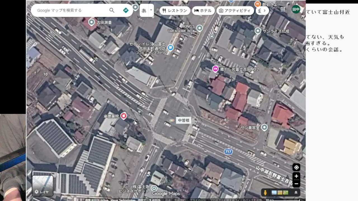Screen dimensions: 358x201
Task: Click the KING'S TREASURE BOX pin
Action: 199,28
